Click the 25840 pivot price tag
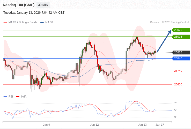 coord(181,58)
